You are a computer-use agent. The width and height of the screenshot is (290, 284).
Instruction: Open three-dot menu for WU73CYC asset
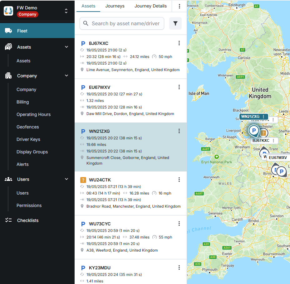pyautogui.click(x=179, y=224)
